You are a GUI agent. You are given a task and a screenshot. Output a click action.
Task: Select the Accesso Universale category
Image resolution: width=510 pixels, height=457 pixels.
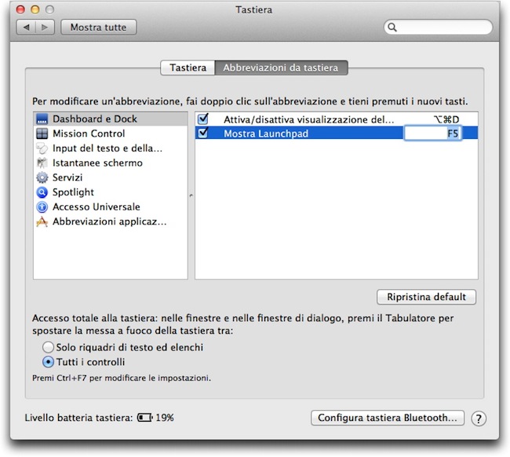[111, 207]
